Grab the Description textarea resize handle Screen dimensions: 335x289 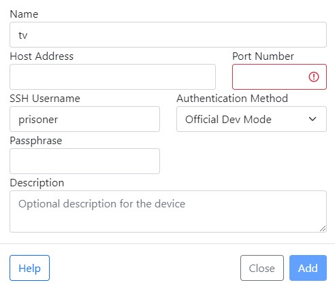click(323, 228)
